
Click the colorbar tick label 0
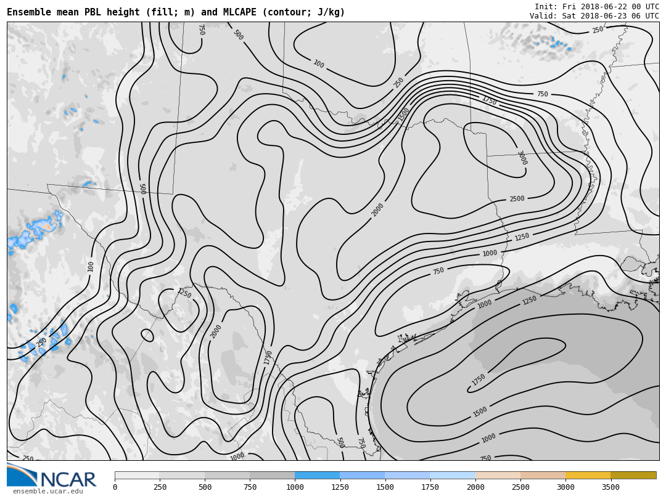pyautogui.click(x=115, y=487)
